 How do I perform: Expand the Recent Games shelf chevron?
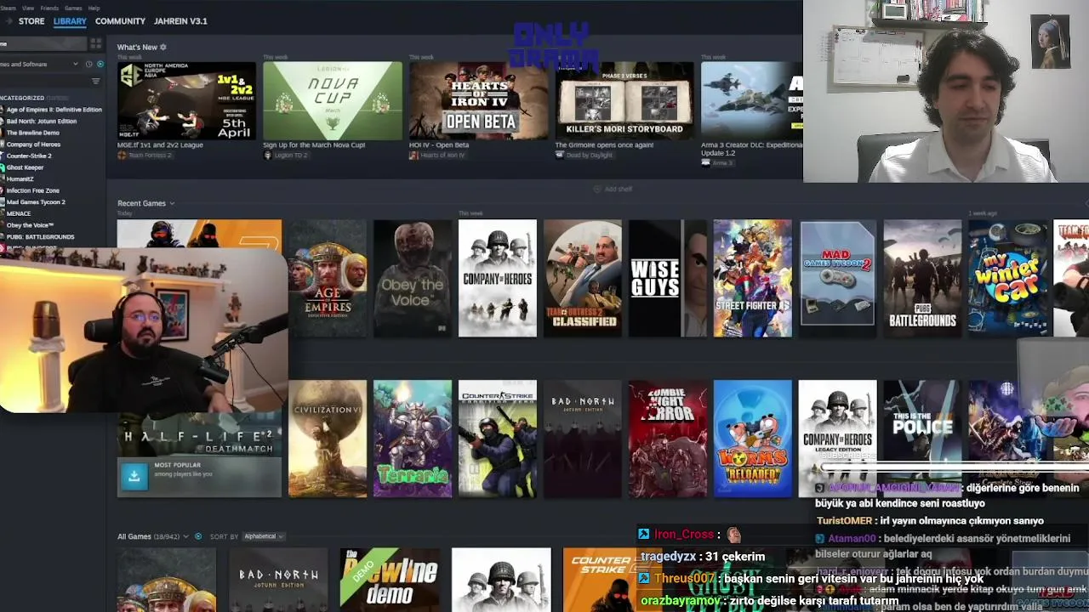coord(172,203)
